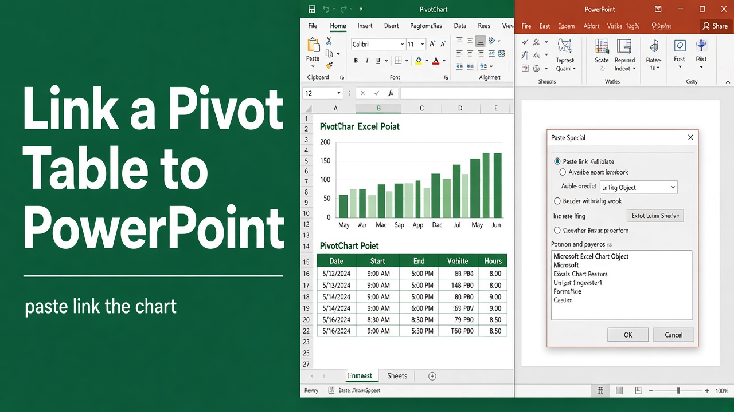734x412 pixels.
Task: Open the font color dropdown arrow
Action: point(444,61)
